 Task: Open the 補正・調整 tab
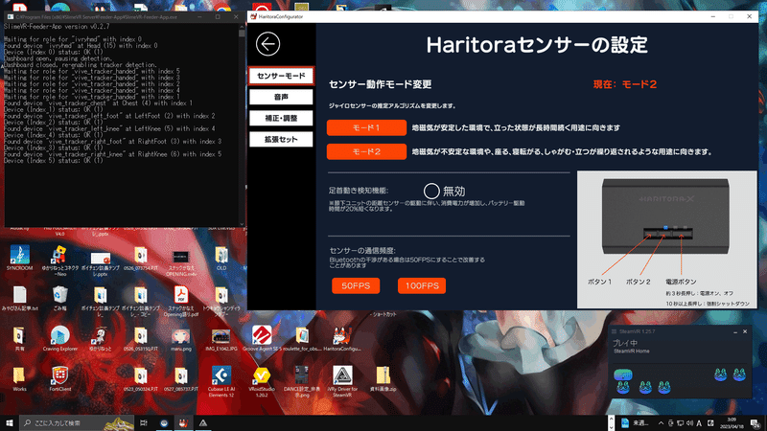pos(281,118)
